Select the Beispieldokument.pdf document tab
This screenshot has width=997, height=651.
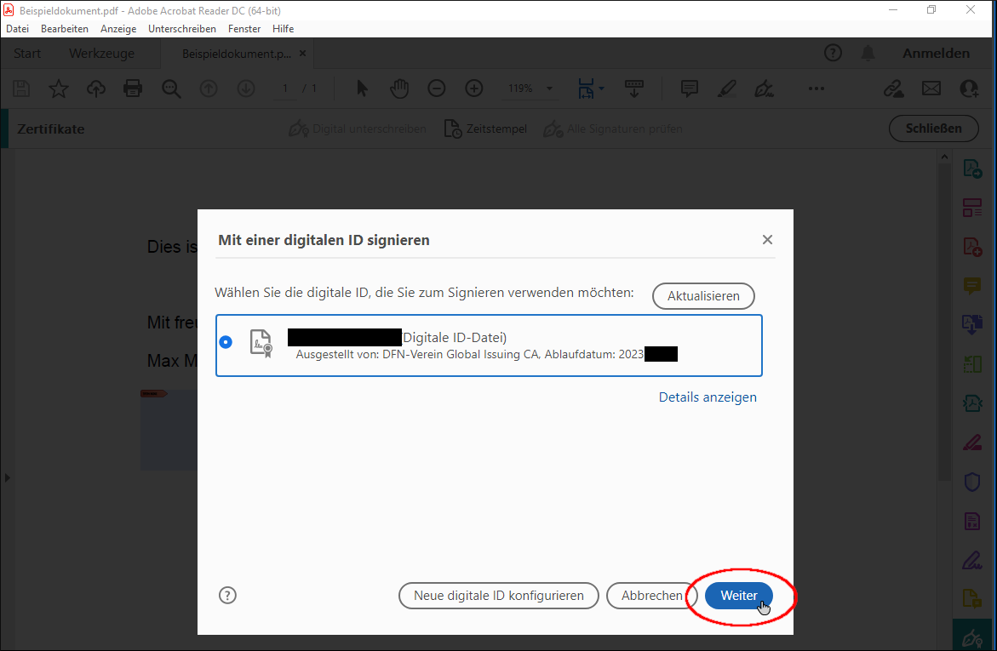[237, 54]
